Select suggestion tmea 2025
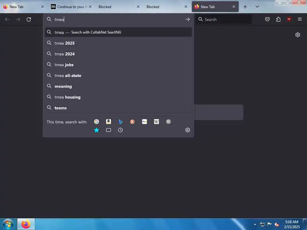 click(x=118, y=43)
